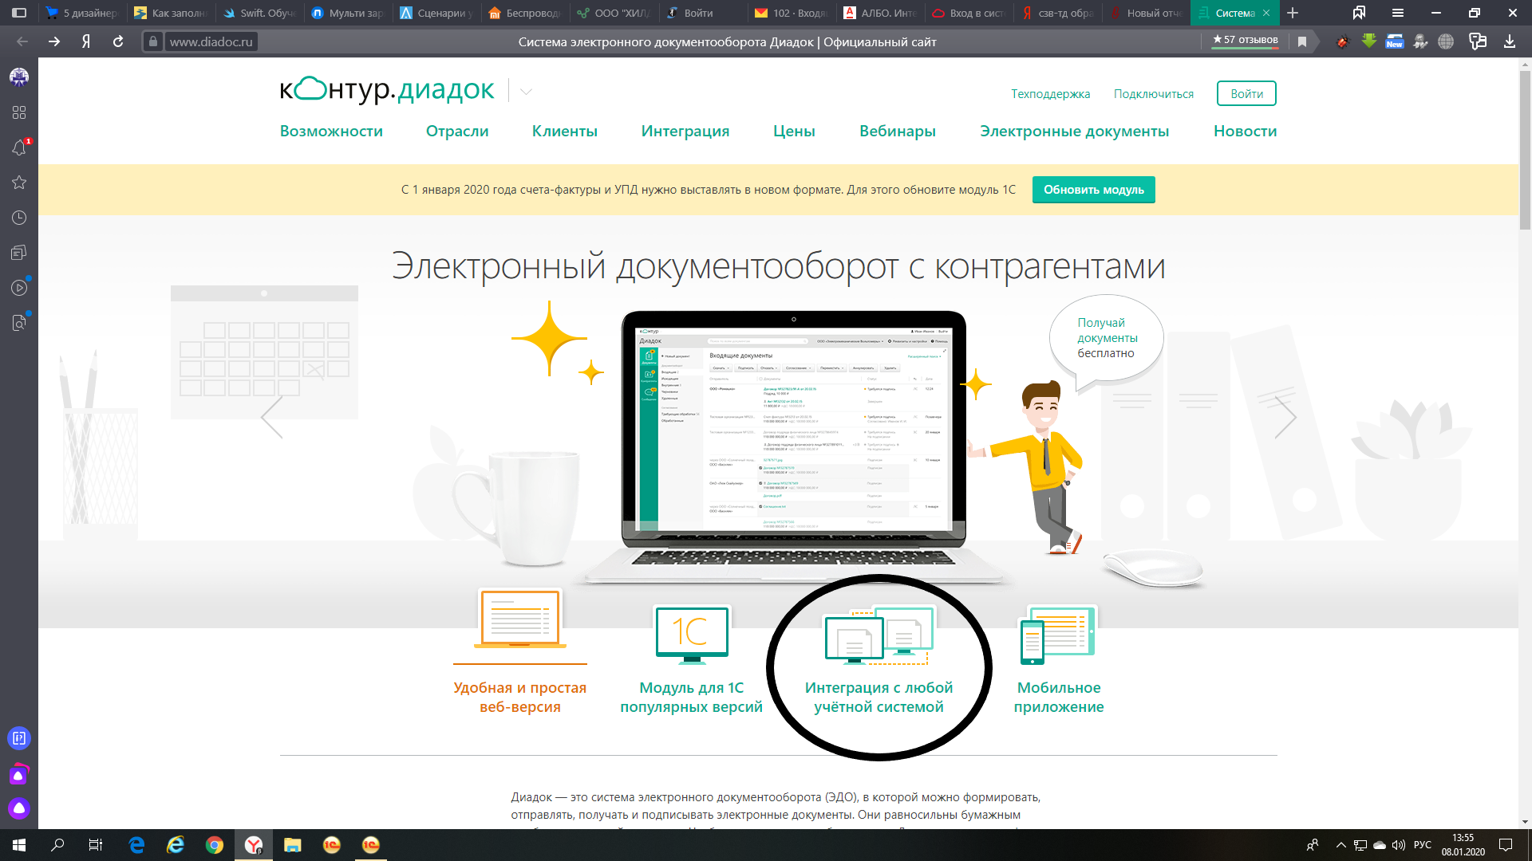Viewport: 1532px width, 861px height.
Task: Open 'Мобильное приложение' link
Action: click(x=1059, y=697)
